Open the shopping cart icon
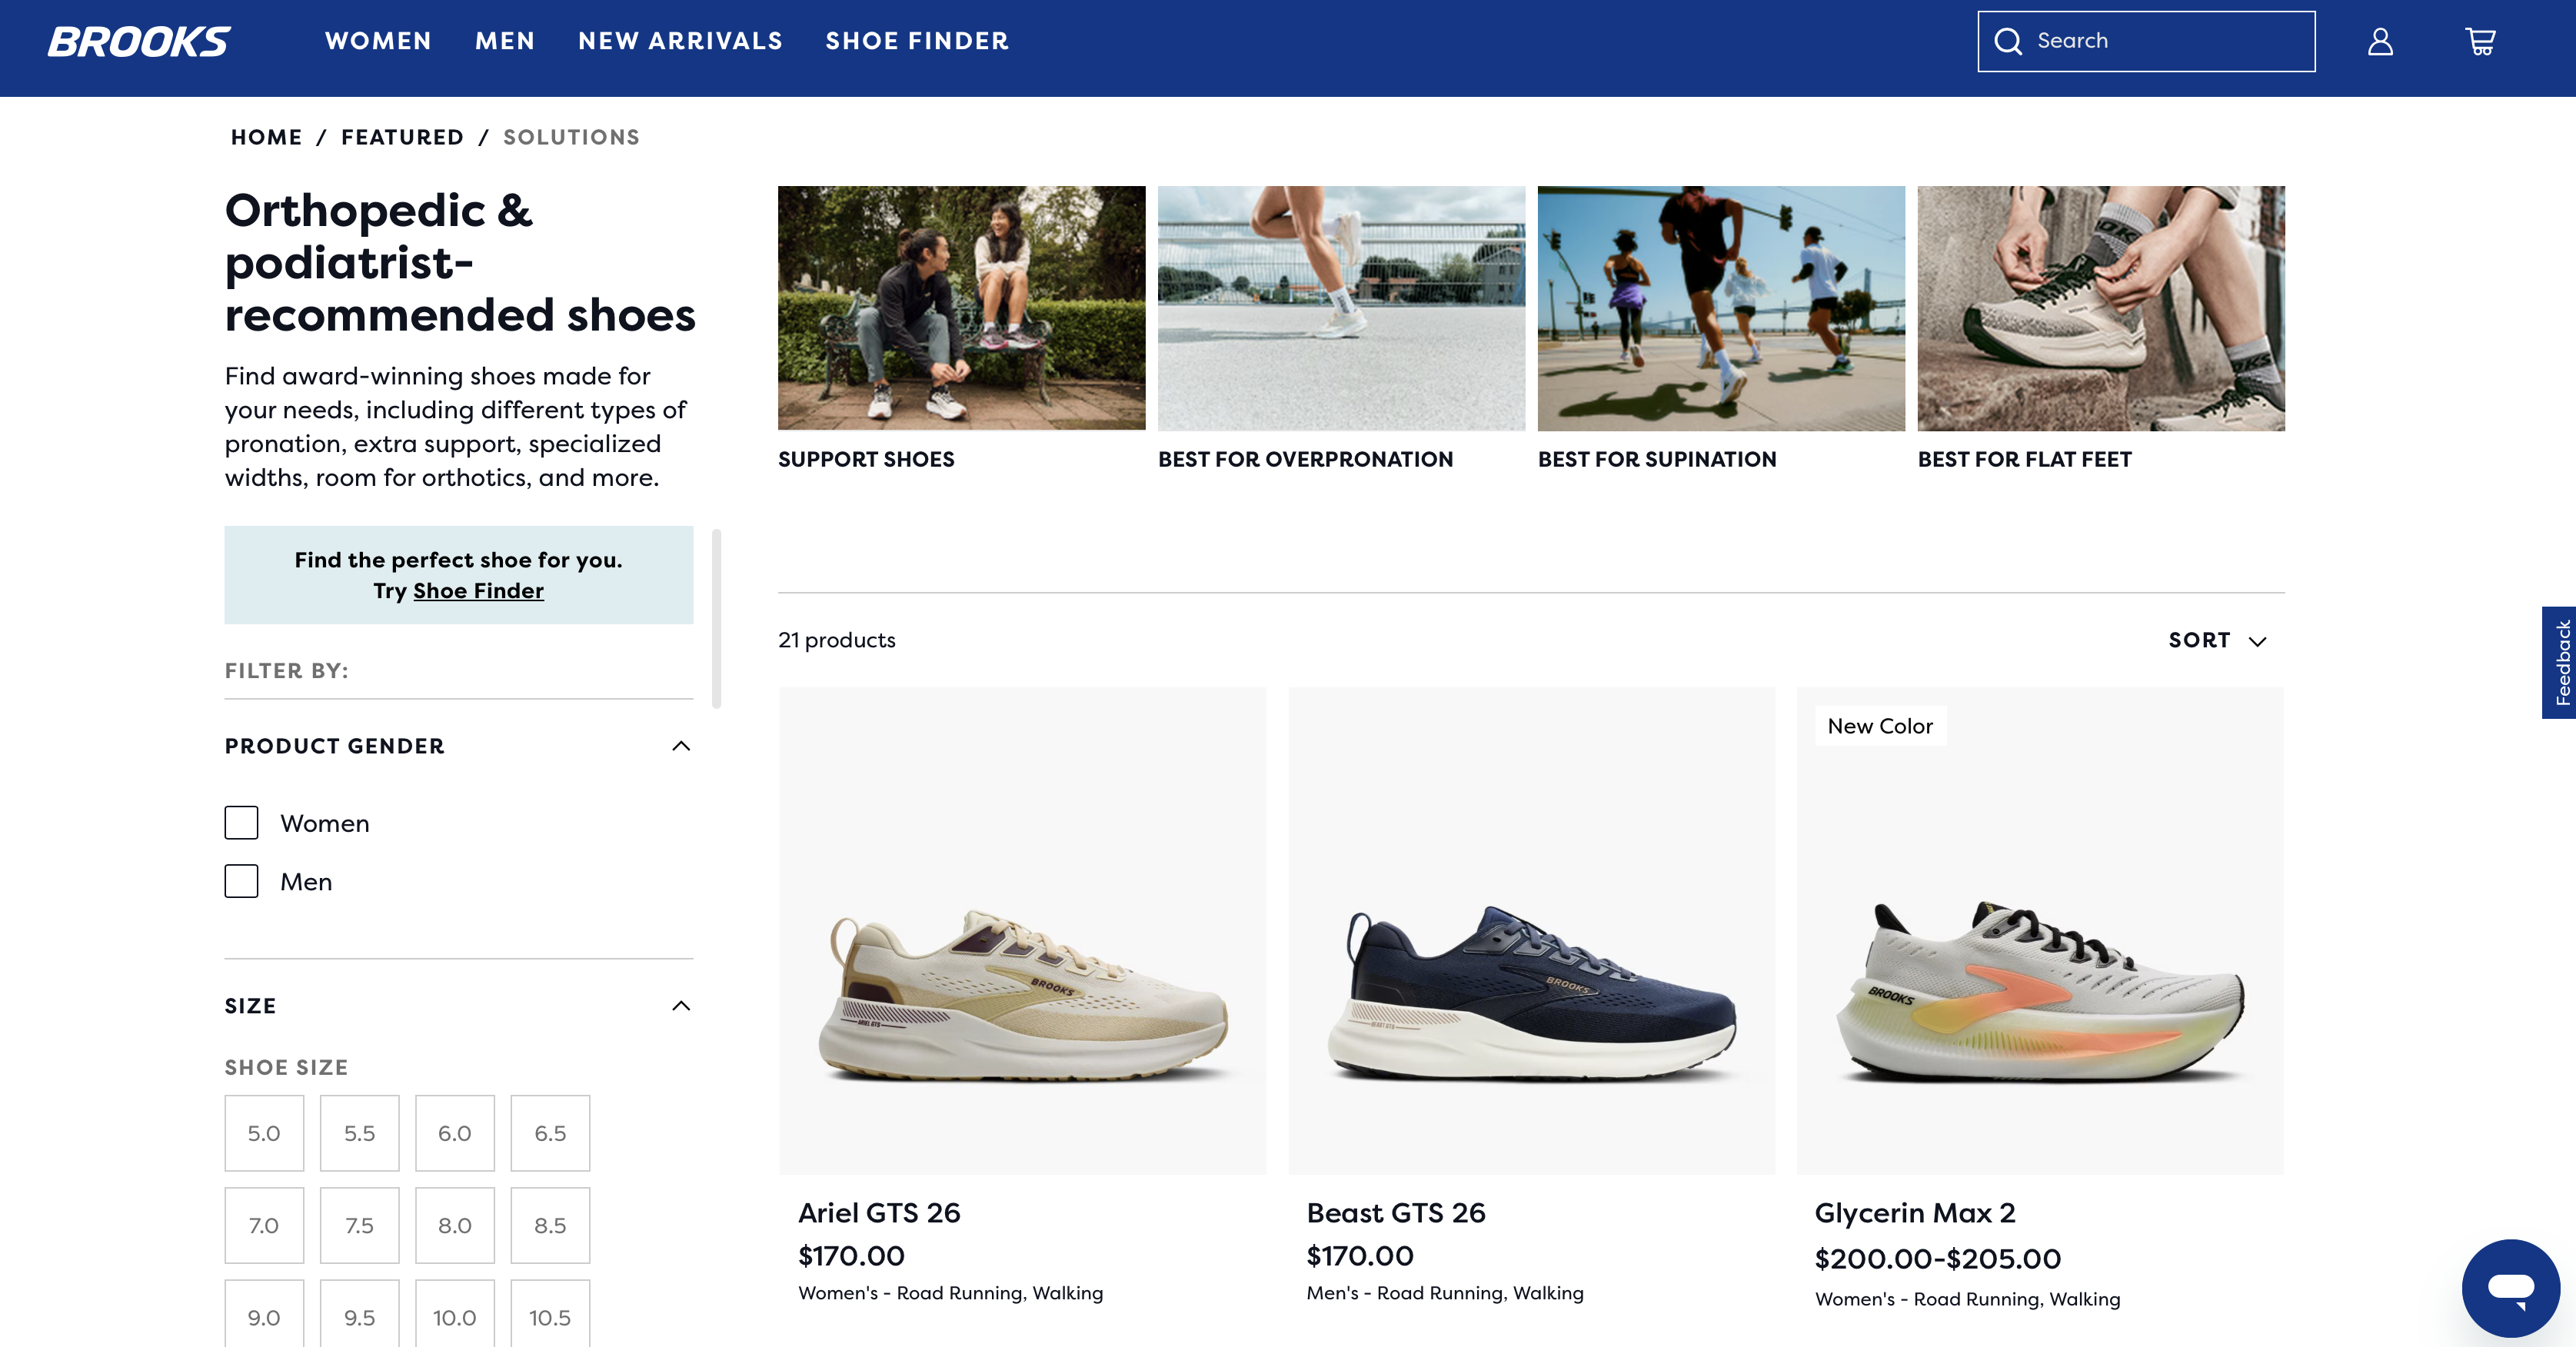This screenshot has width=2576, height=1347. (x=2481, y=41)
